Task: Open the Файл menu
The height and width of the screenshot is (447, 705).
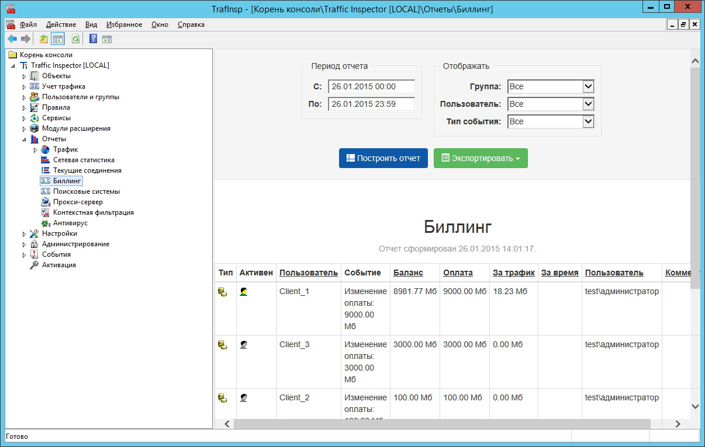Action: [x=28, y=25]
